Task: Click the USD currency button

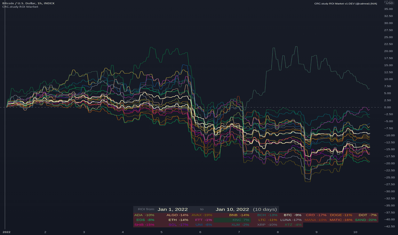Action: pos(389,3)
